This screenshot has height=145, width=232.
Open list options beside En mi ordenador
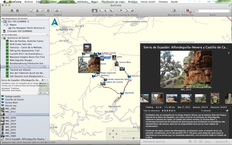point(47,35)
